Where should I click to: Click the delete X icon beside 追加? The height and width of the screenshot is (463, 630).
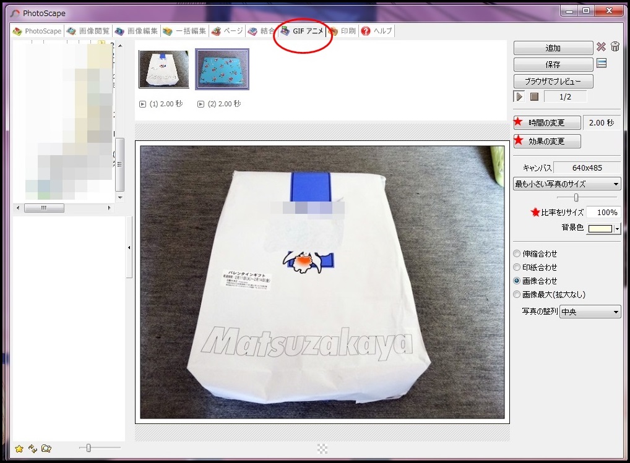click(601, 47)
